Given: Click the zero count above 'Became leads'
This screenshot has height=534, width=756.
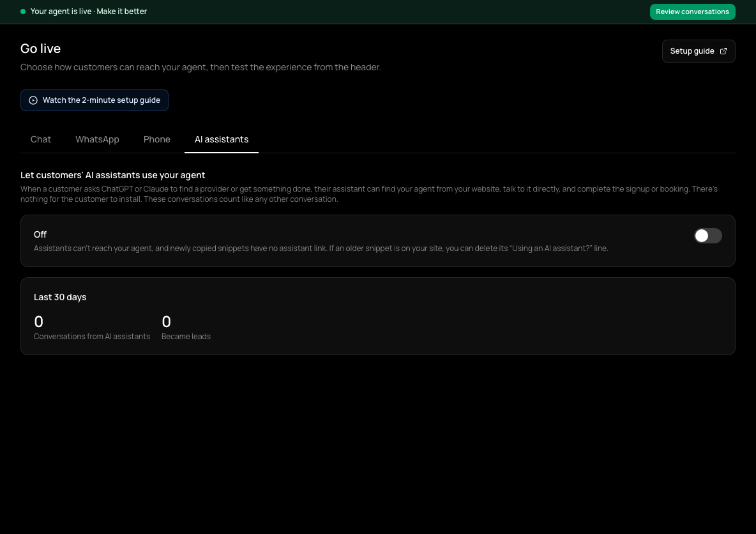Looking at the screenshot, I should (167, 322).
